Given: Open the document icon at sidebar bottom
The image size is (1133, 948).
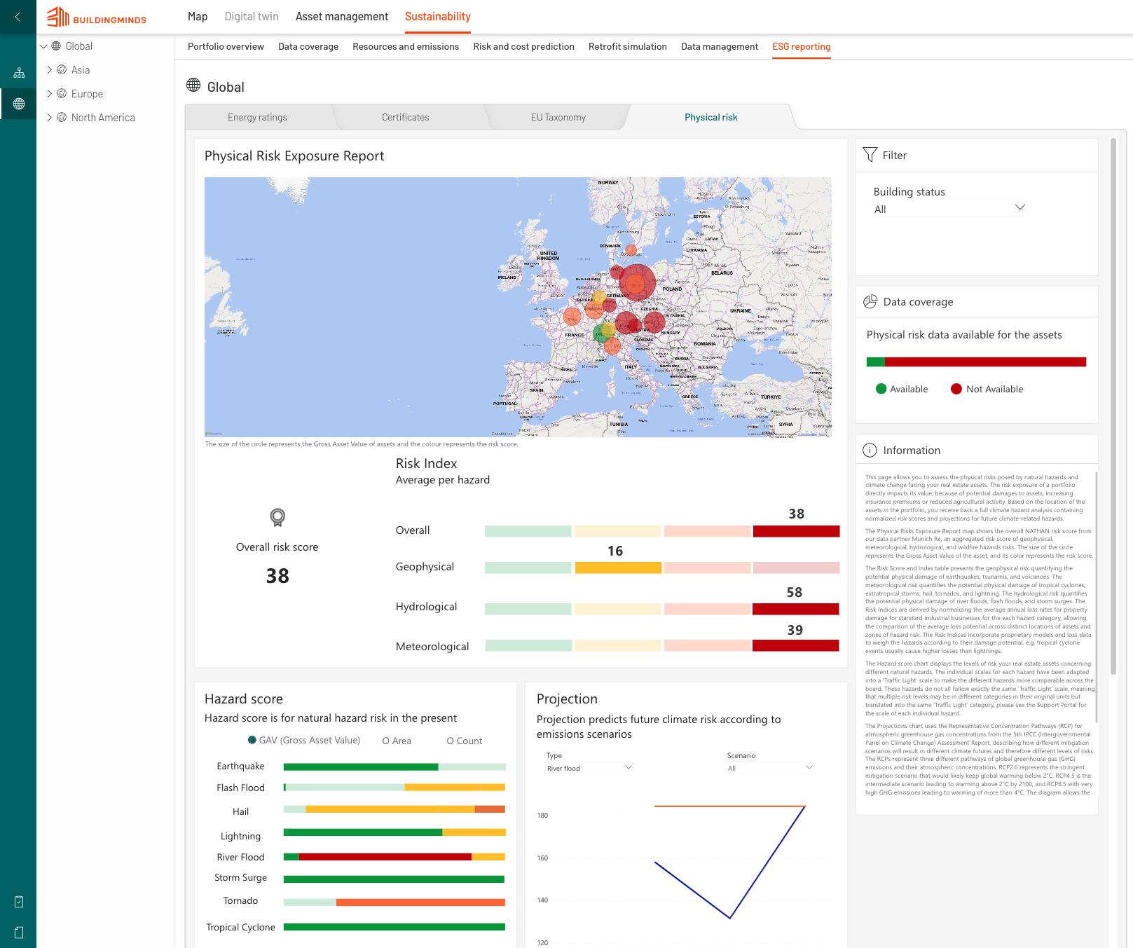Looking at the screenshot, I should [19, 933].
